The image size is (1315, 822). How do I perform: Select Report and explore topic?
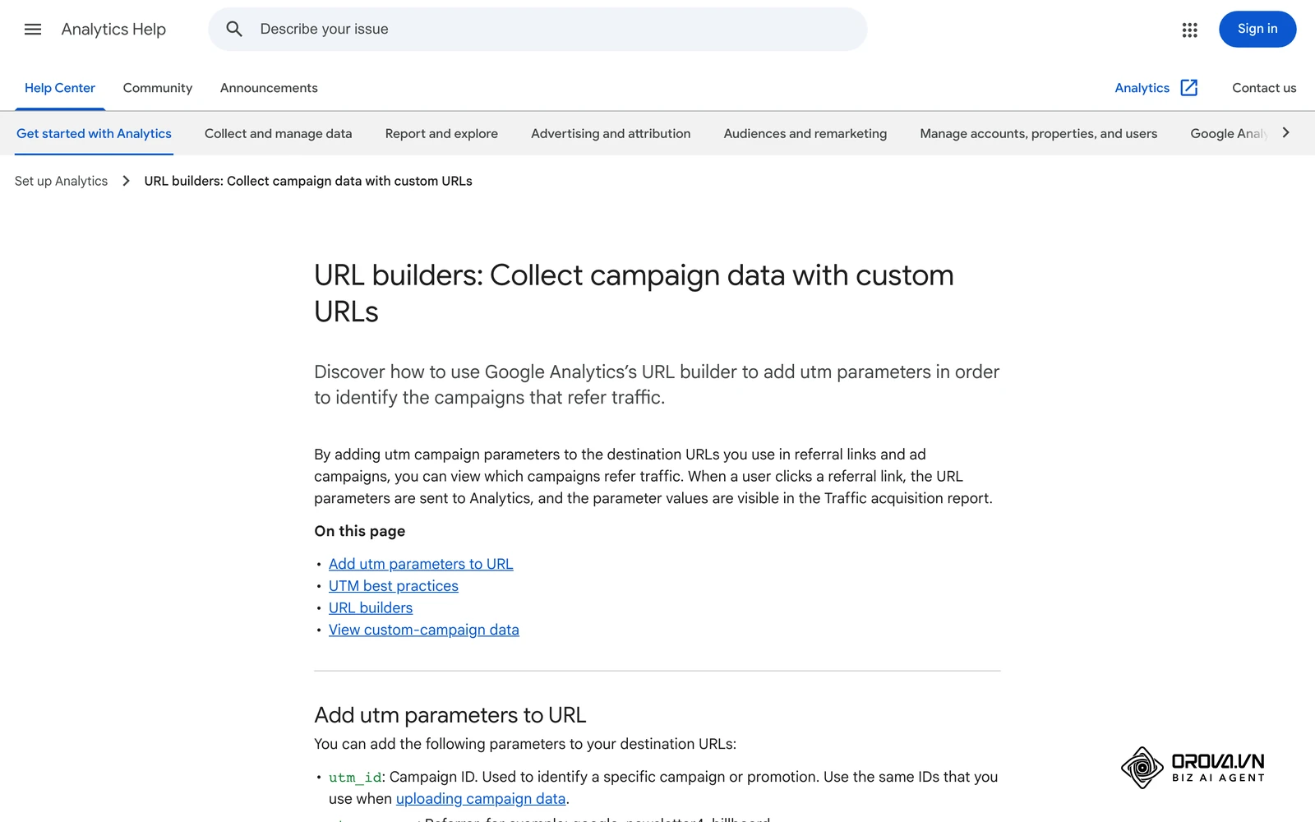[x=441, y=133]
